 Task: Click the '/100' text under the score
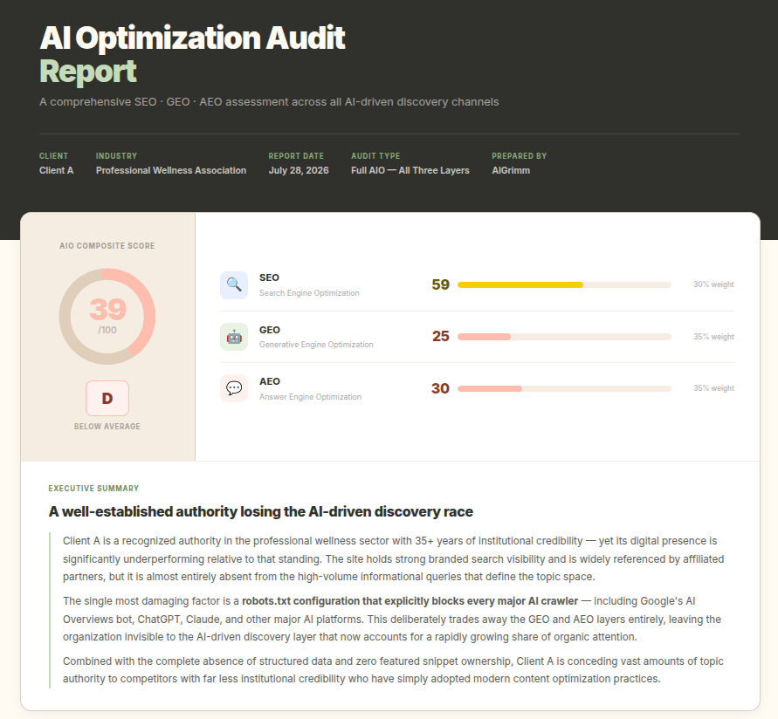click(x=107, y=330)
